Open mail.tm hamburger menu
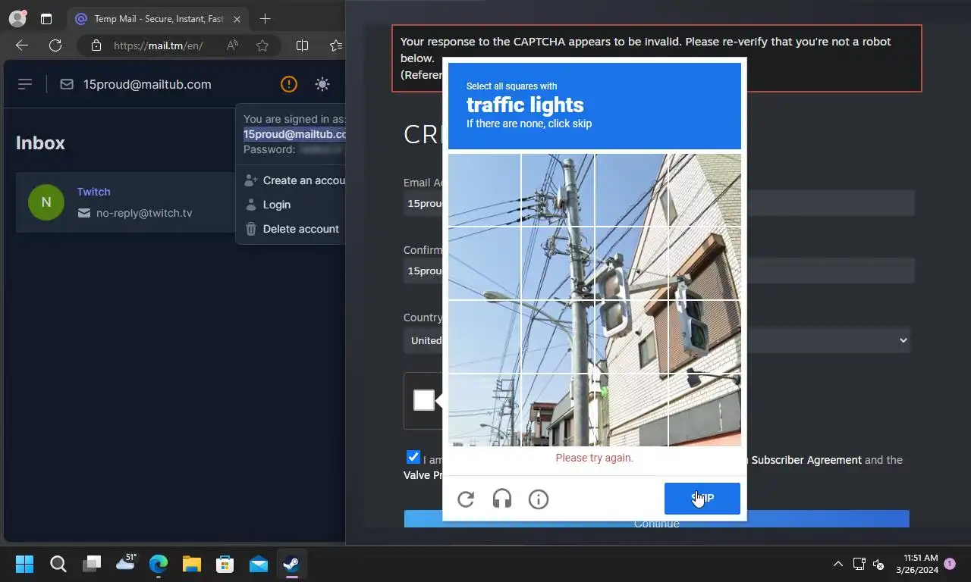The width and height of the screenshot is (971, 582). click(x=25, y=84)
